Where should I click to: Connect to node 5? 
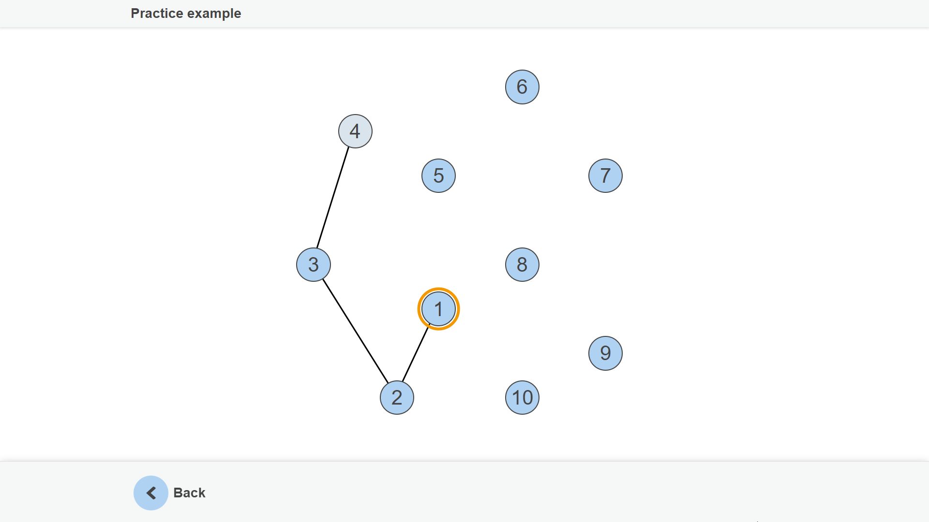(x=438, y=175)
